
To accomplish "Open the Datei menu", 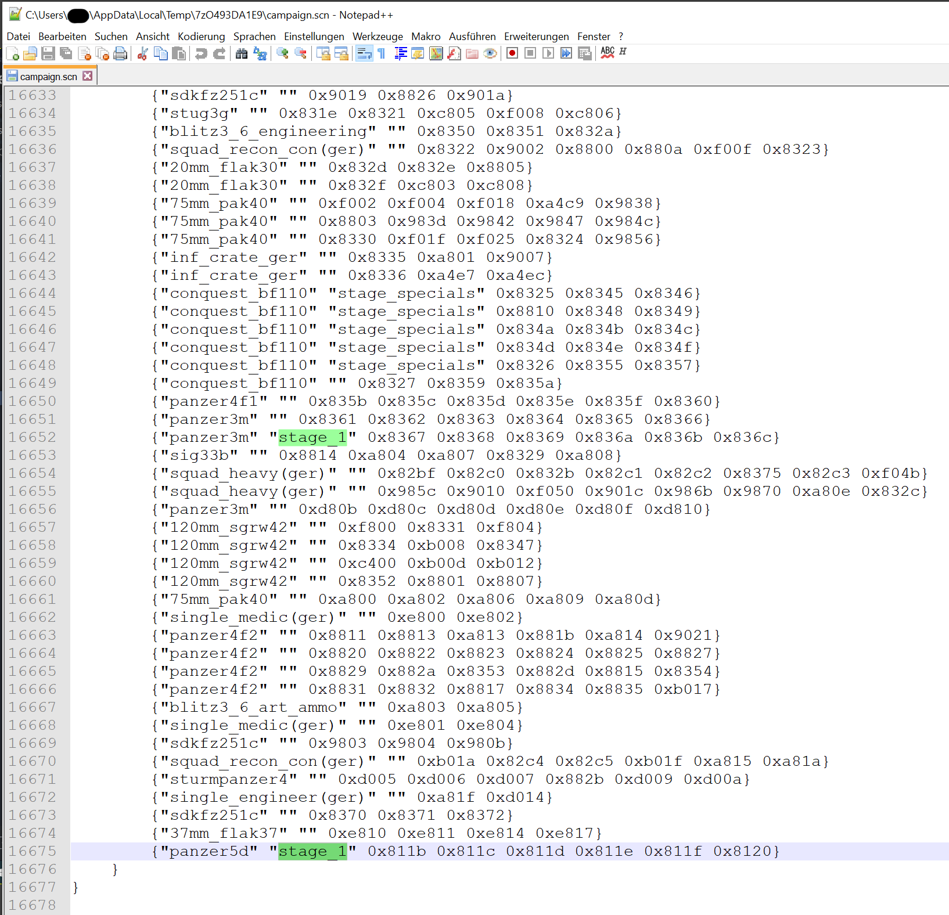I will [x=19, y=37].
